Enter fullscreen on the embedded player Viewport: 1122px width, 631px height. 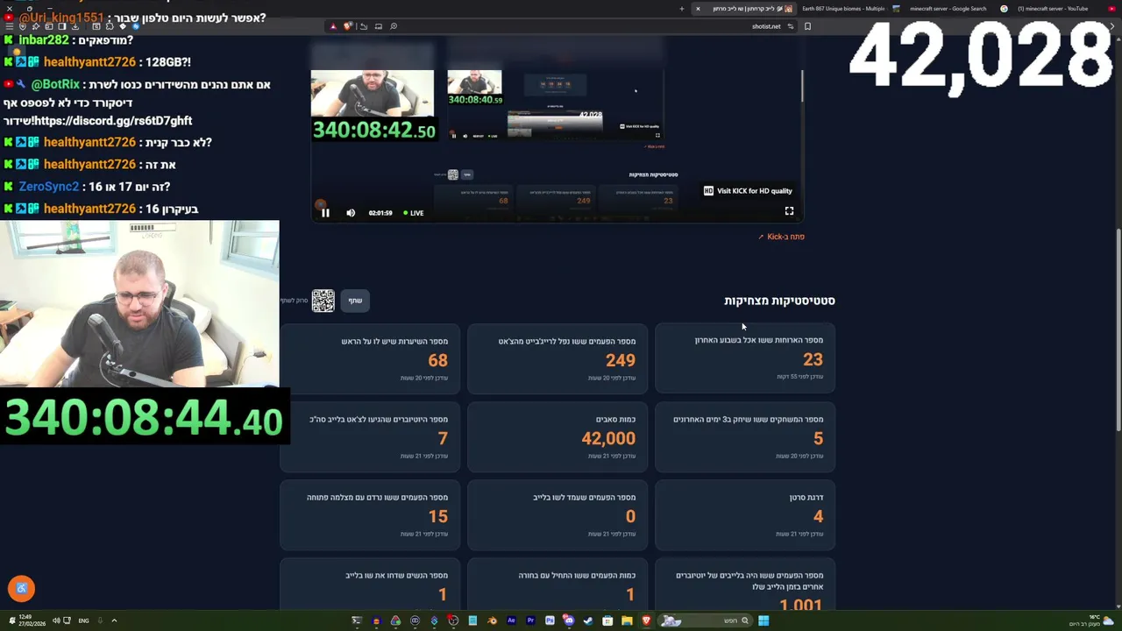(789, 211)
